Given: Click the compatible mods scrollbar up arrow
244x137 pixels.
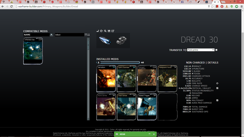Looking at the screenshot, I should 88,39.
